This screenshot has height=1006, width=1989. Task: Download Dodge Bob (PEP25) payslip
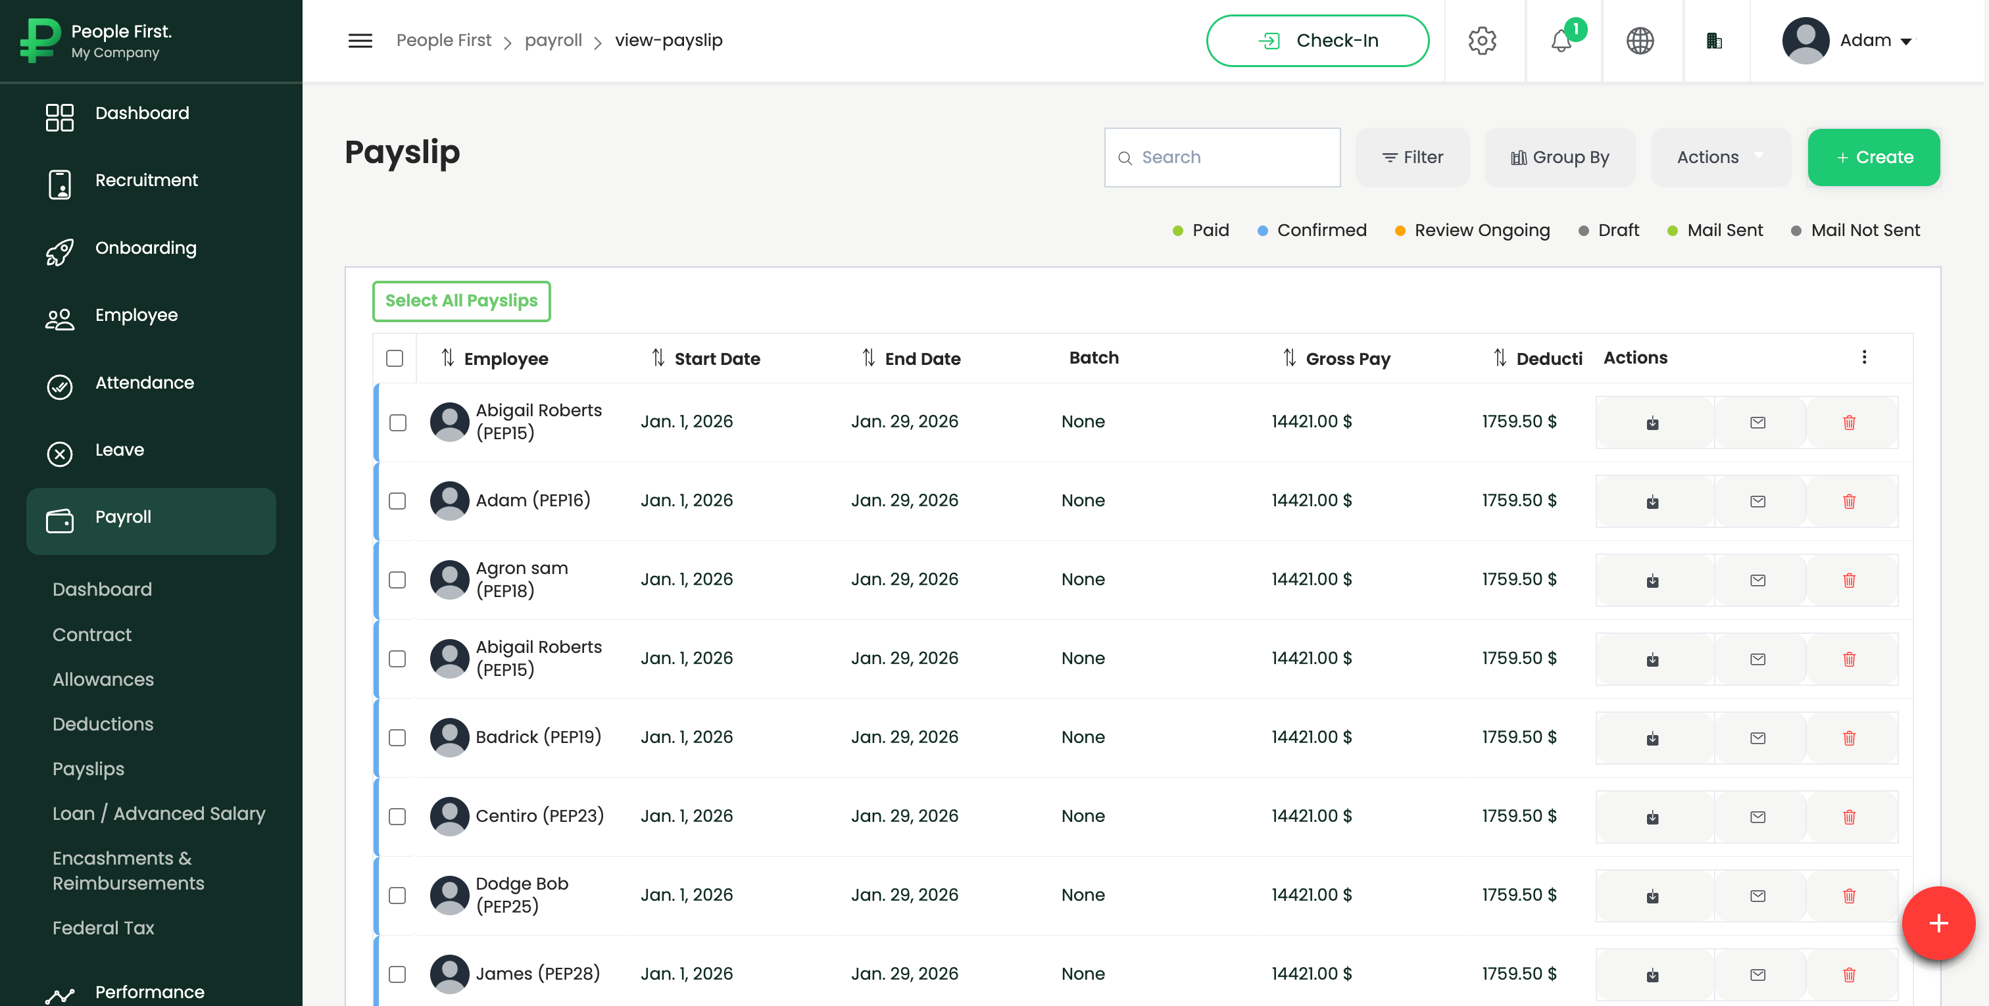[1652, 896]
